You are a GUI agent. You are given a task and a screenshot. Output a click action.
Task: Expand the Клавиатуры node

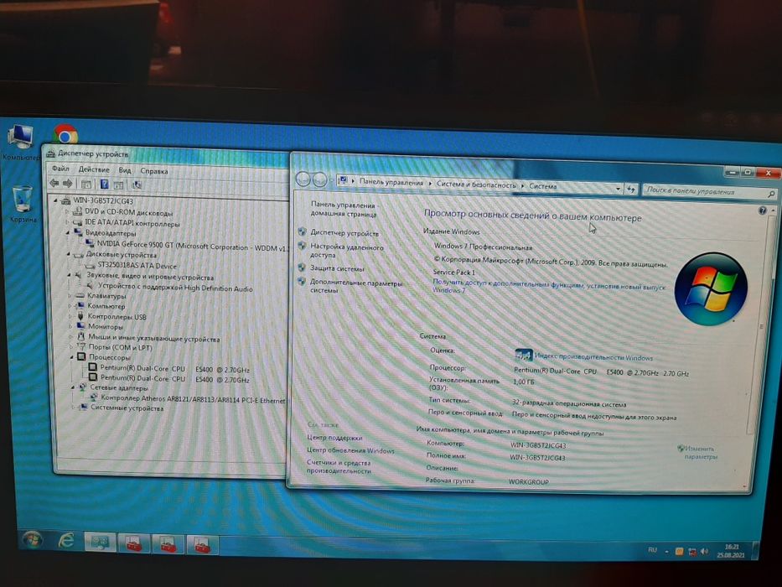[x=70, y=296]
